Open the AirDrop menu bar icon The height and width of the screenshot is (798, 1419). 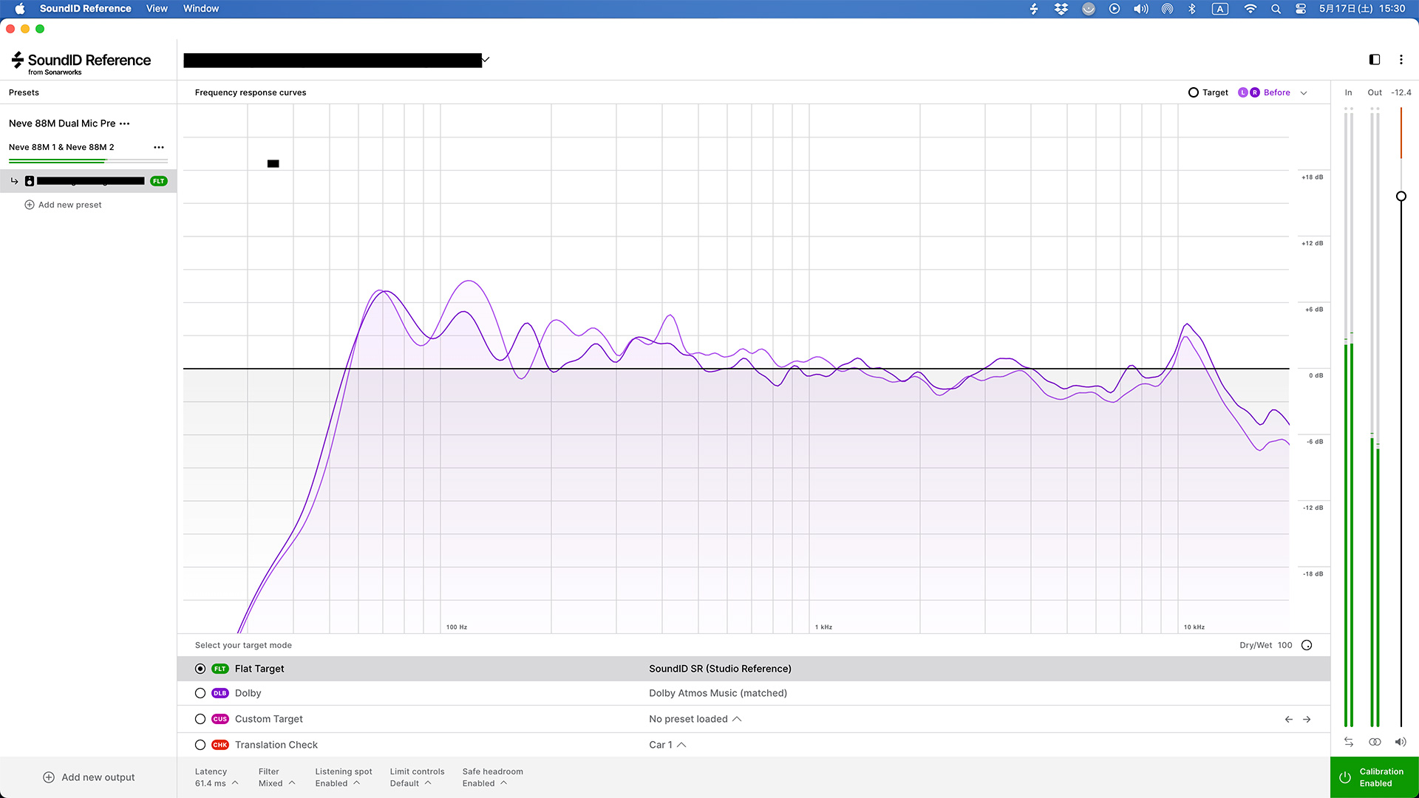[x=1167, y=9]
